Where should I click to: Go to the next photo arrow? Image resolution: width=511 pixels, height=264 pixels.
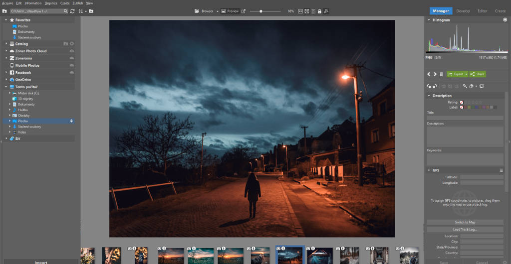pyautogui.click(x=435, y=74)
